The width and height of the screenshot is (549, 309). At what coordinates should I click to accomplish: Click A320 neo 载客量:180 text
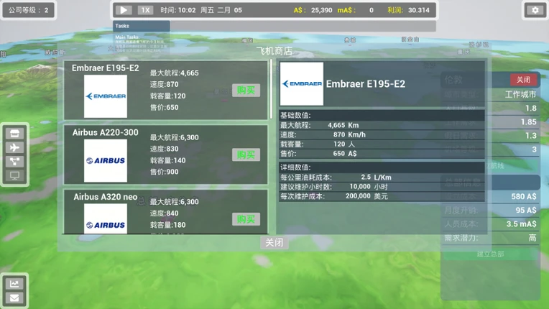(167, 225)
